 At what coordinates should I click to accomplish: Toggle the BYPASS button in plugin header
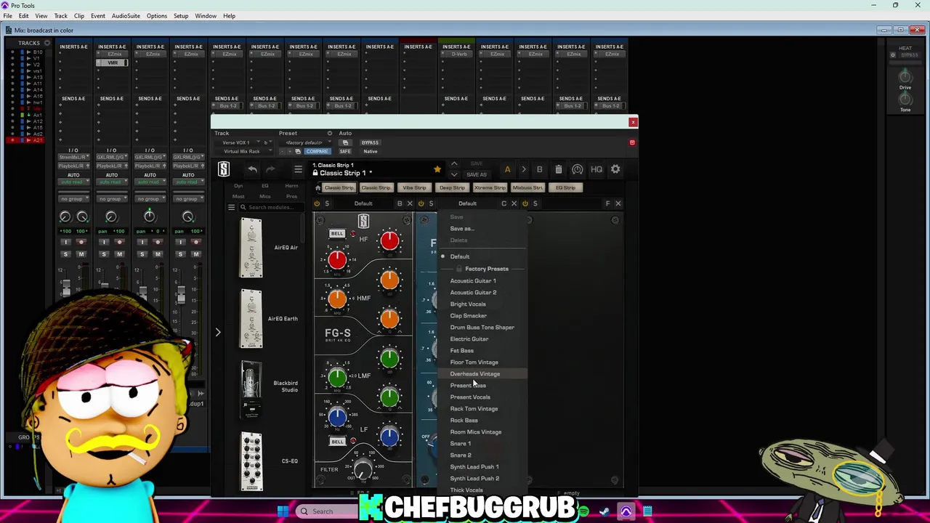point(371,142)
